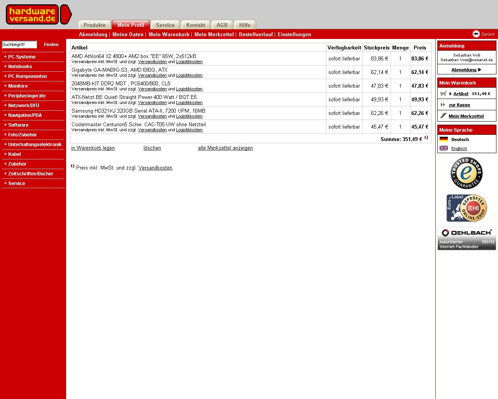The width and height of the screenshot is (498, 399).
Task: Click the Sebastian.Voss@versanet.de email text
Action: [466, 60]
